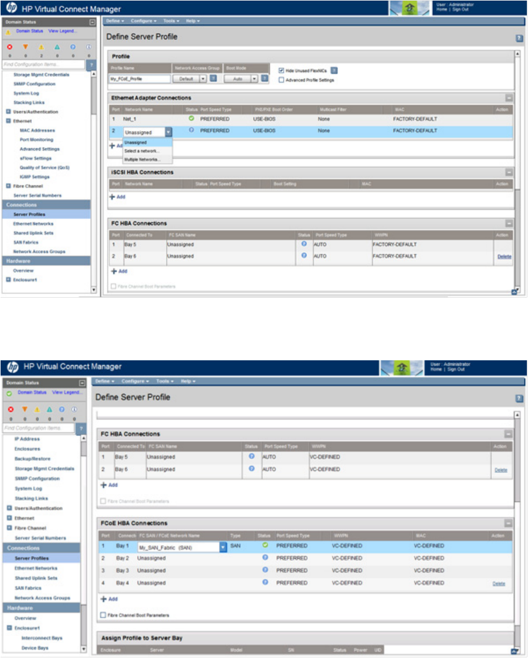Click the HP logo in the bottom window header

click(x=13, y=367)
